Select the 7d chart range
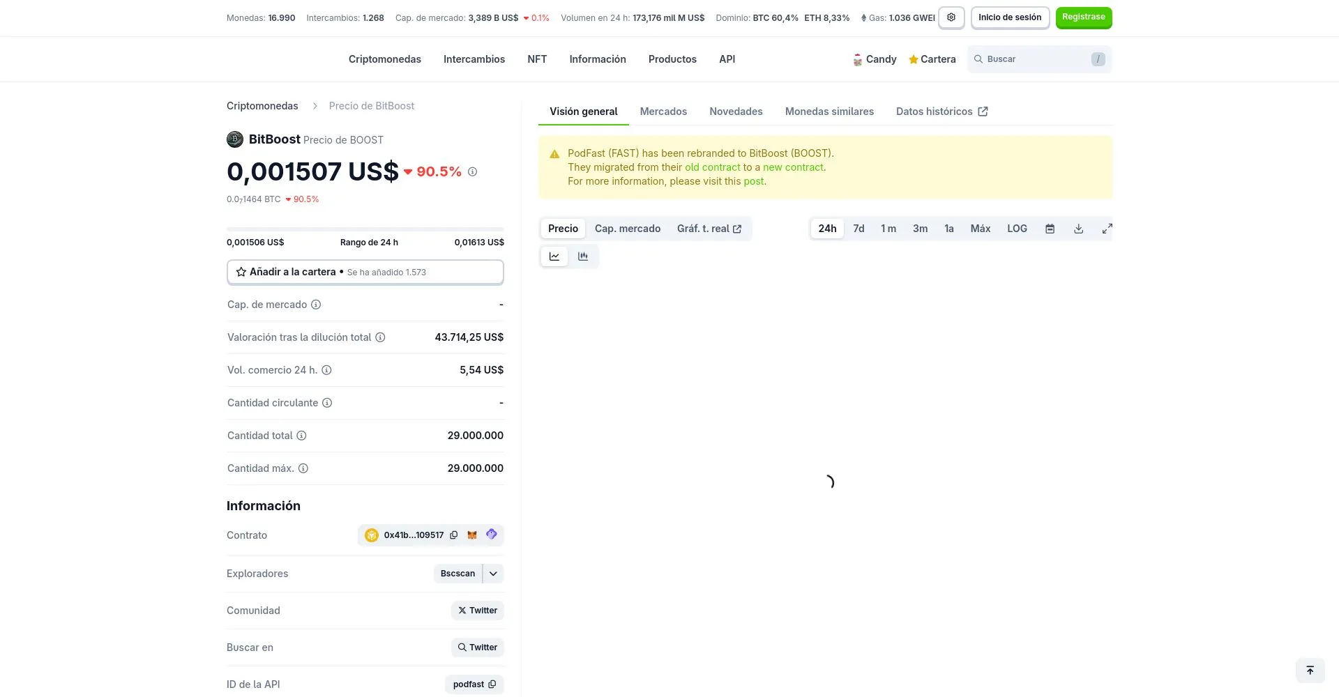Viewport: 1339px width, 697px height. [x=858, y=229]
